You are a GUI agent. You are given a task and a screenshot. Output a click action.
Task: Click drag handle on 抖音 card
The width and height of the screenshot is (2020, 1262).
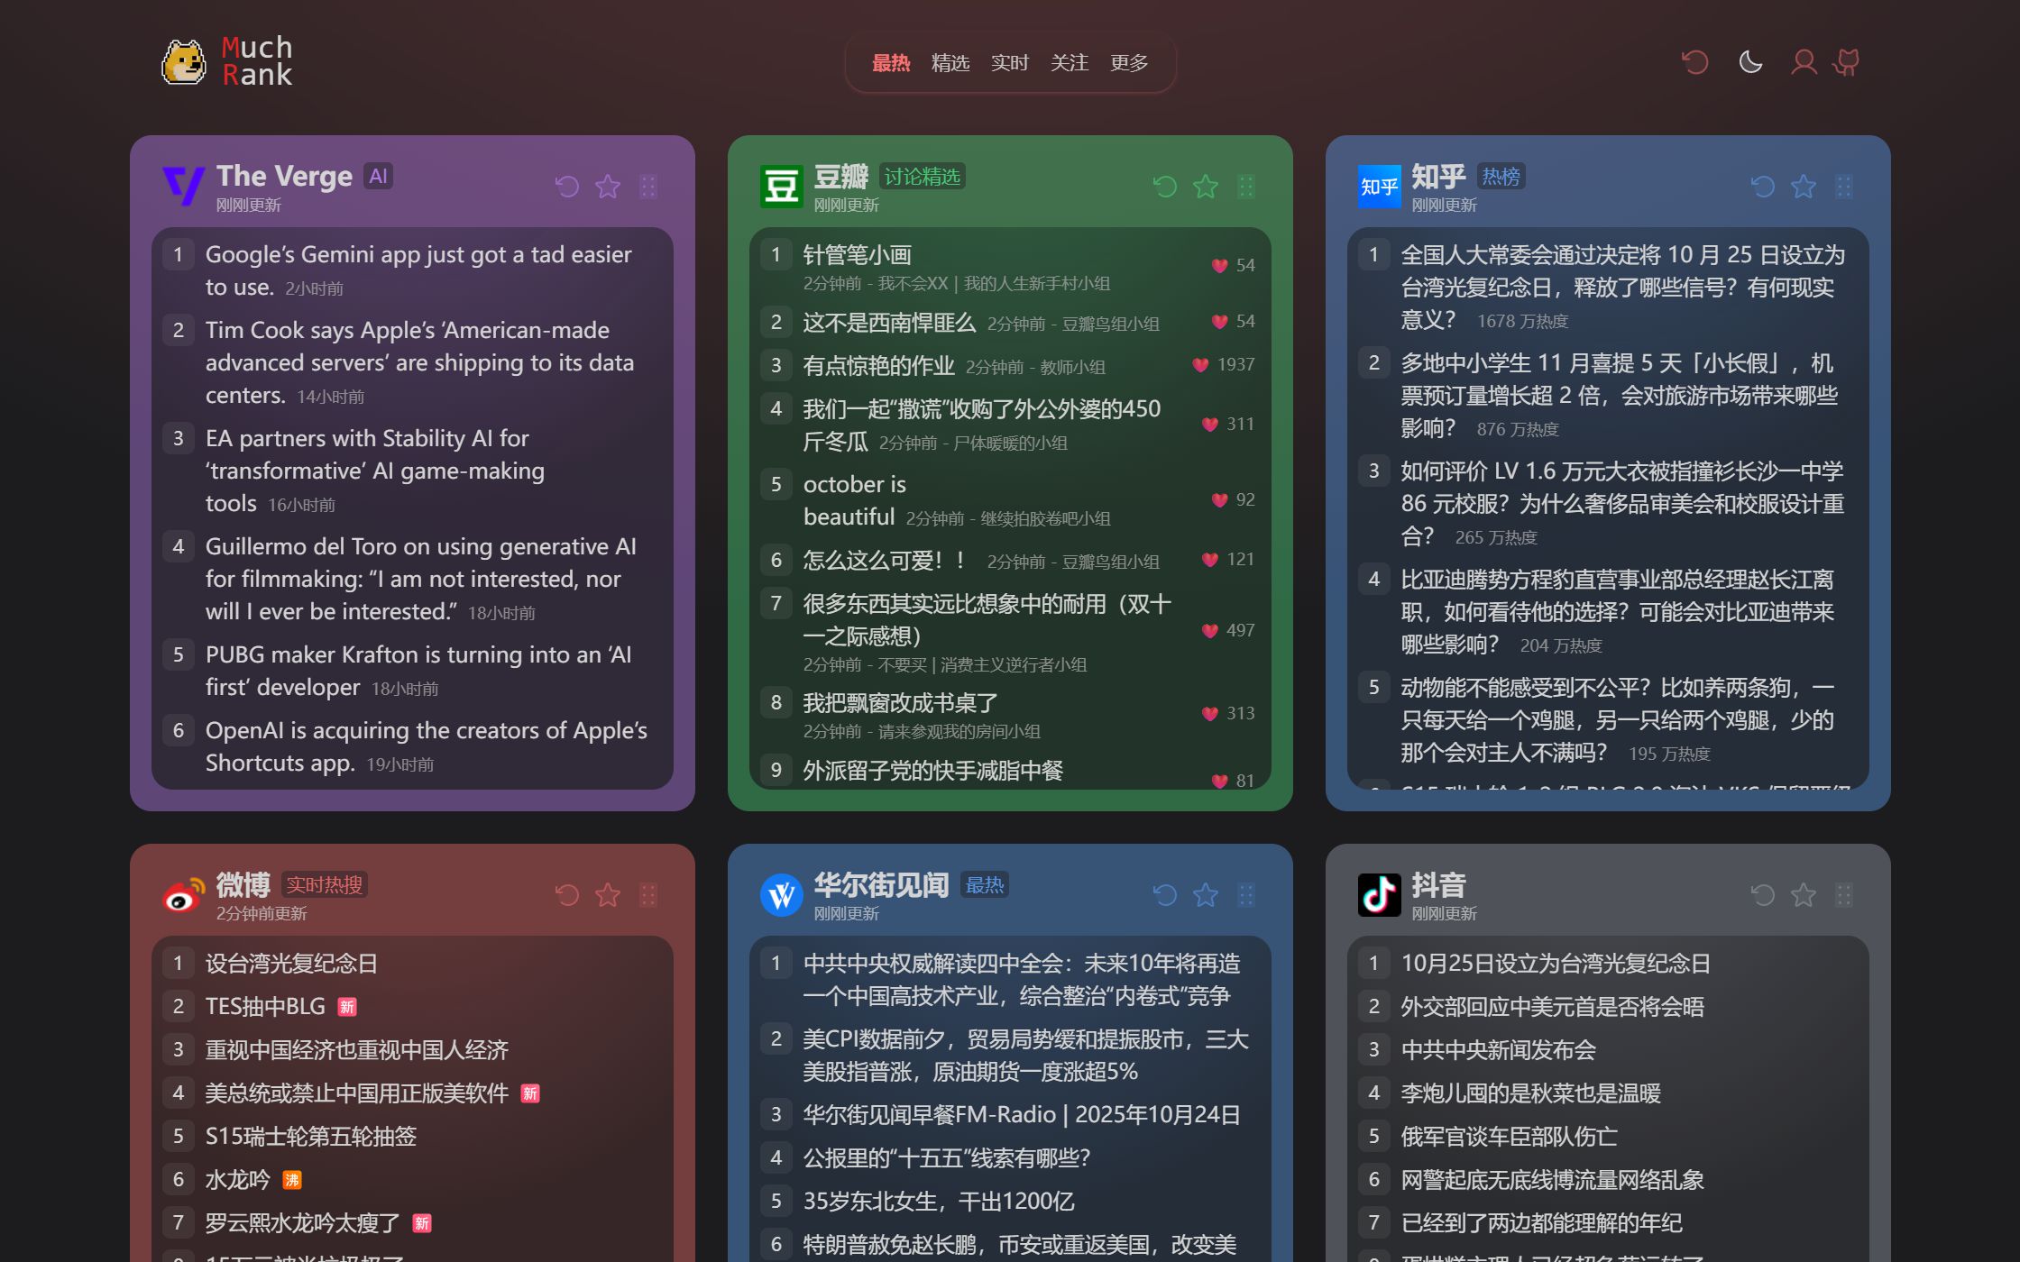tap(1843, 895)
